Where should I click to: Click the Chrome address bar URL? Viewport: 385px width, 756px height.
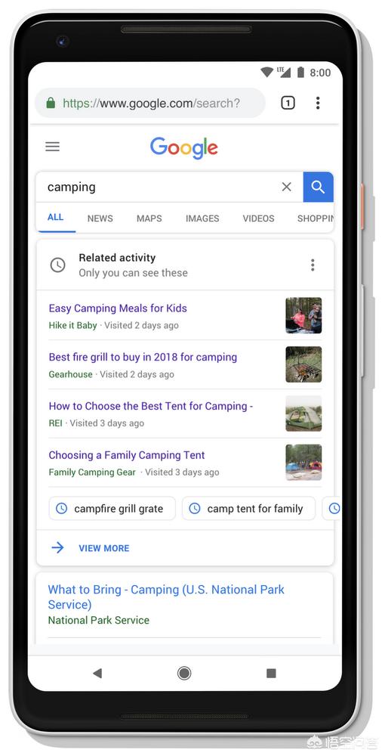[150, 103]
